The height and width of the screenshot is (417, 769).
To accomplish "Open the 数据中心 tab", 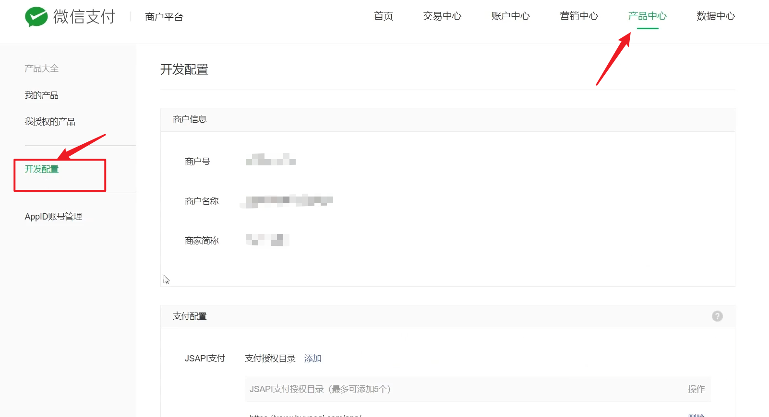I will pos(716,16).
